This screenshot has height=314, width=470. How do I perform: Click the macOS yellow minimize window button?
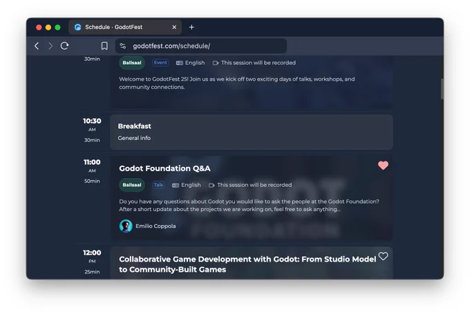click(48, 27)
